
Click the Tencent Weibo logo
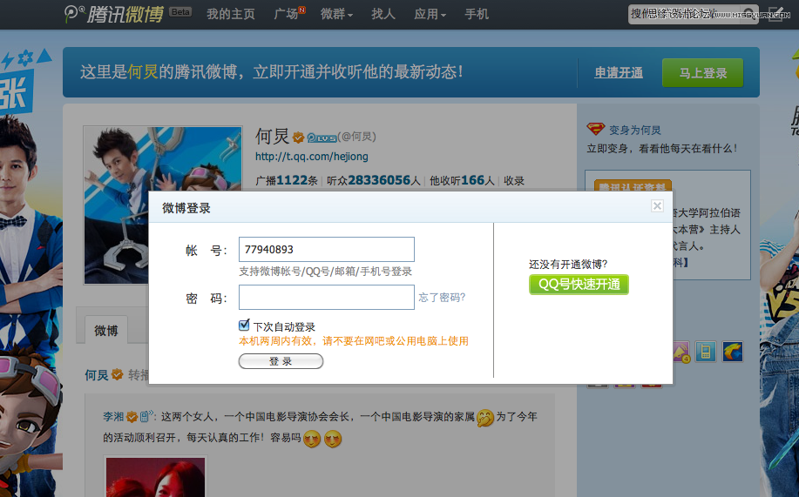pos(114,14)
